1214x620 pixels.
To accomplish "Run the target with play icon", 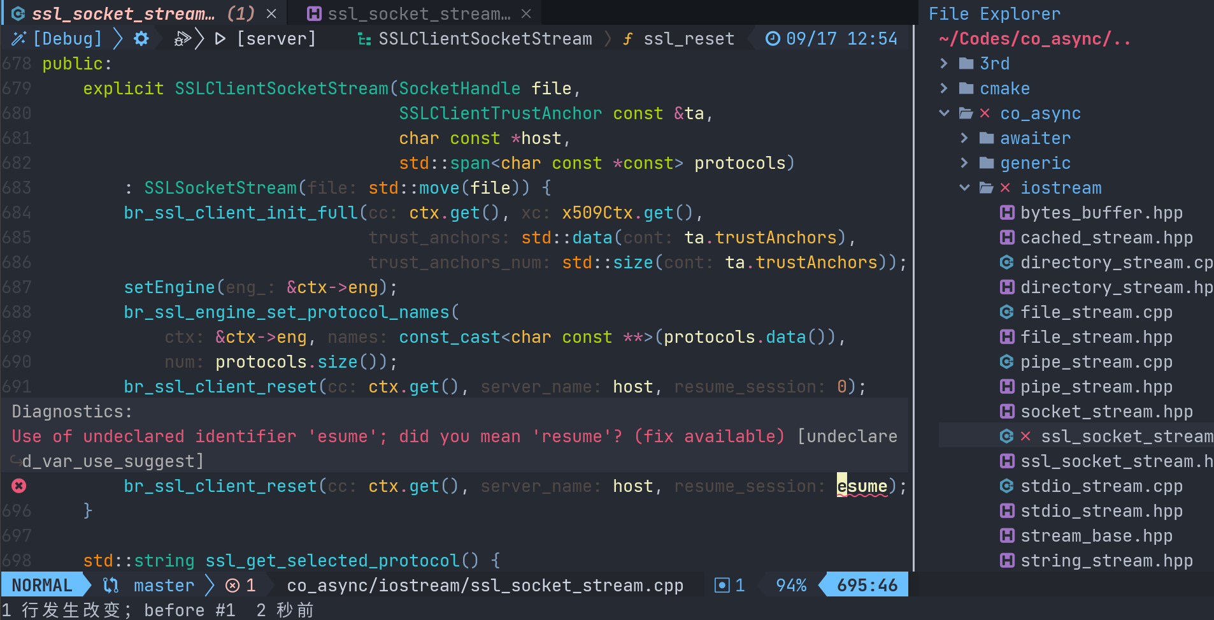I will pyautogui.click(x=220, y=39).
